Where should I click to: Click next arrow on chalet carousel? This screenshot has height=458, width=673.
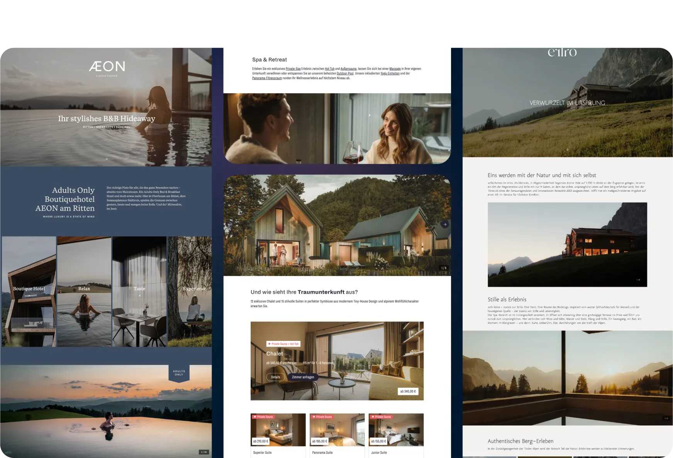pyautogui.click(x=445, y=224)
